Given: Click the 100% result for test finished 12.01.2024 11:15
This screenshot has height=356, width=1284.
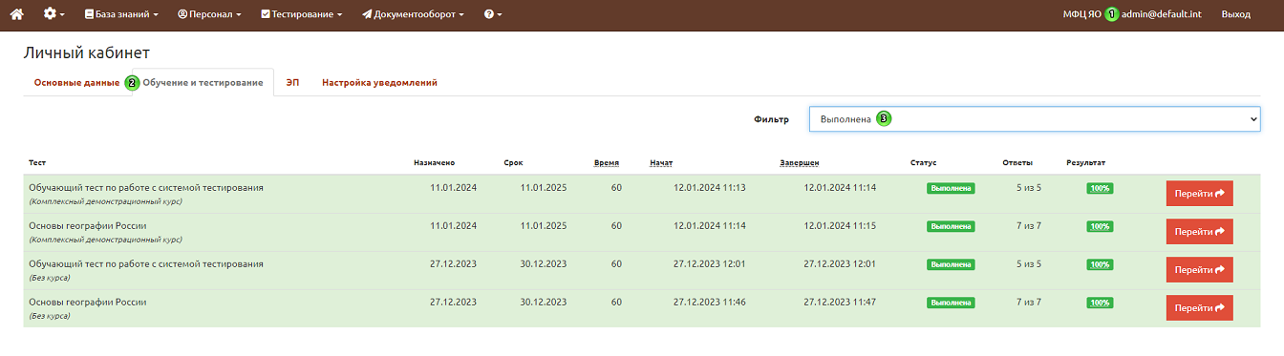Looking at the screenshot, I should coord(1100,226).
